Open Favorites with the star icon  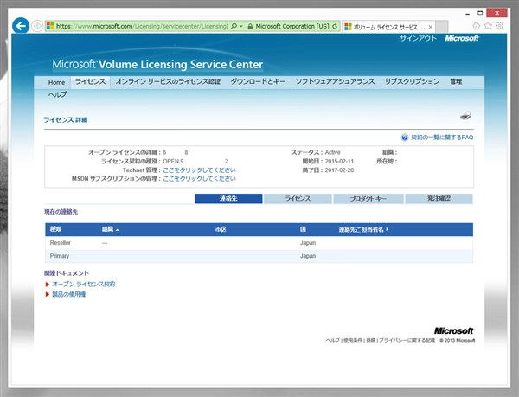point(488,26)
